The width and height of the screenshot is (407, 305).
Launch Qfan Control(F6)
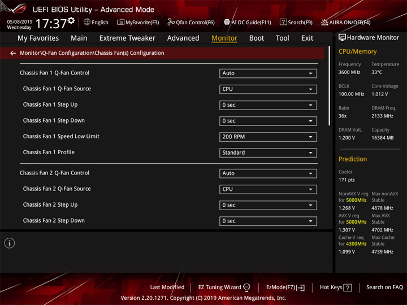191,22
